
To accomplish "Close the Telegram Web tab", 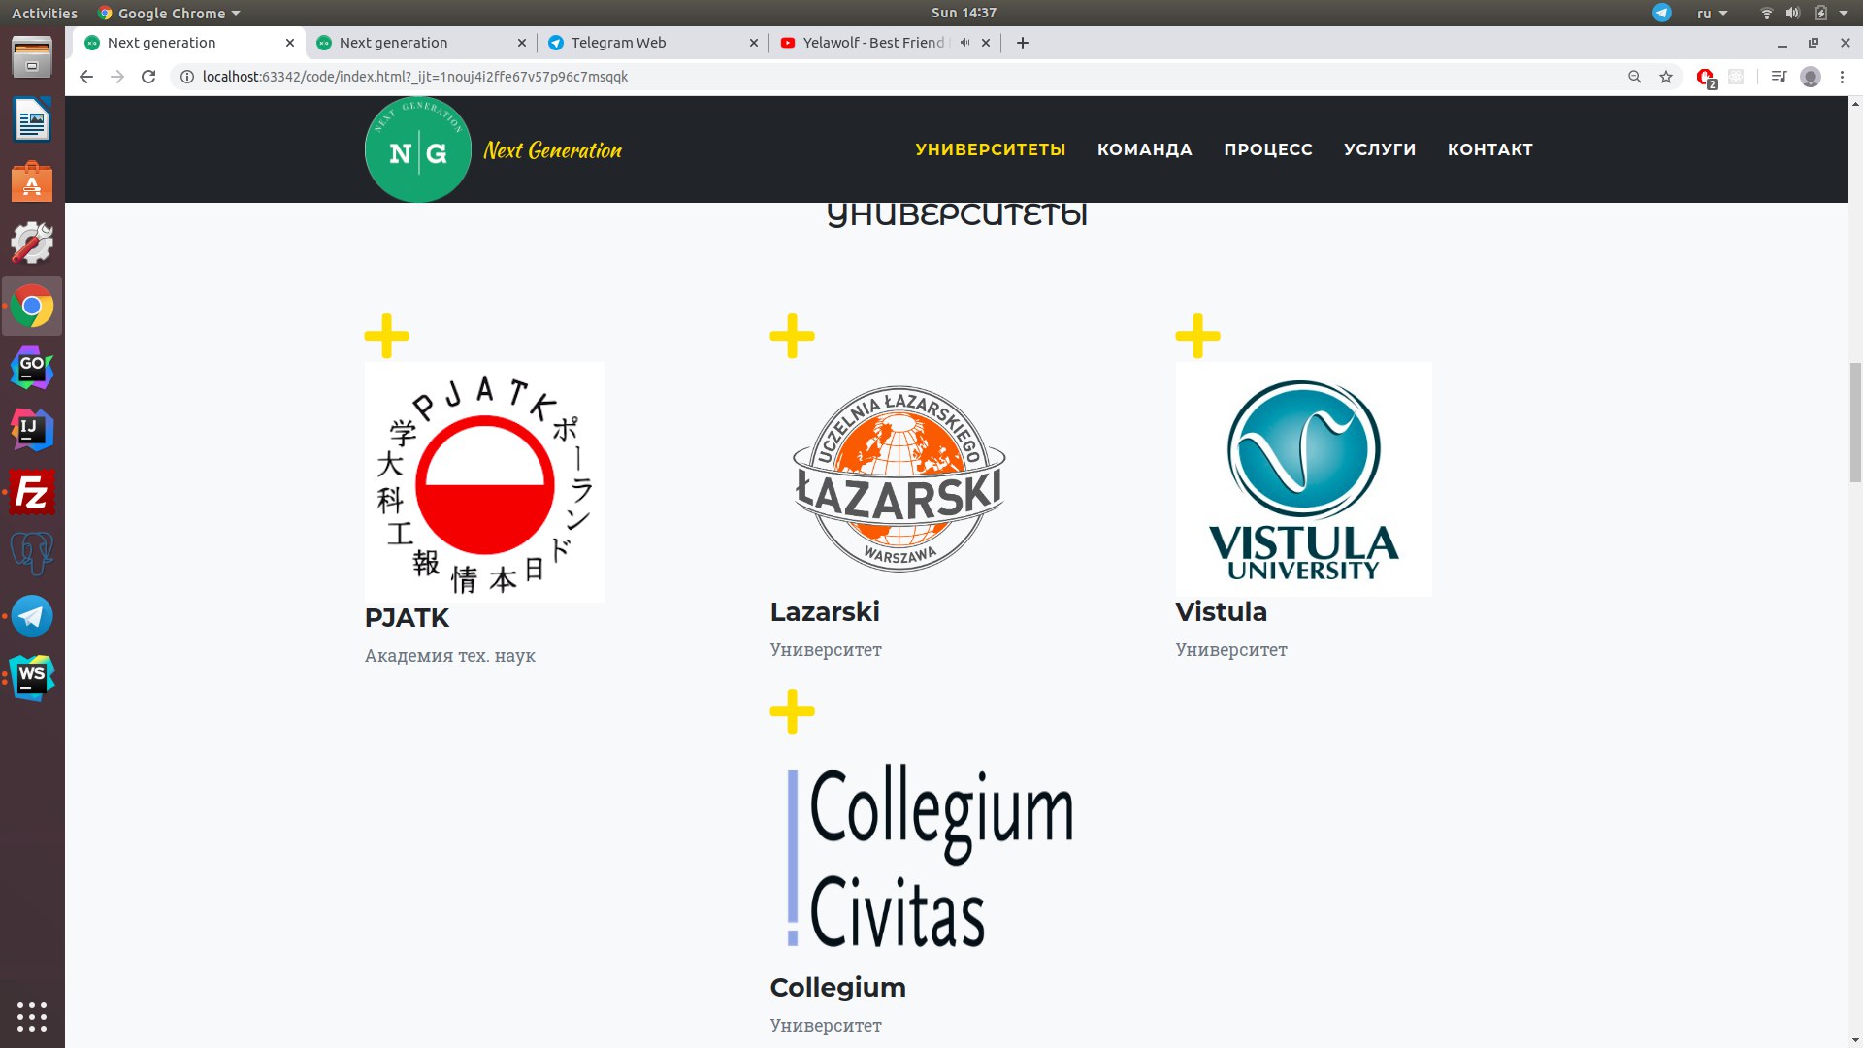I will (x=754, y=43).
